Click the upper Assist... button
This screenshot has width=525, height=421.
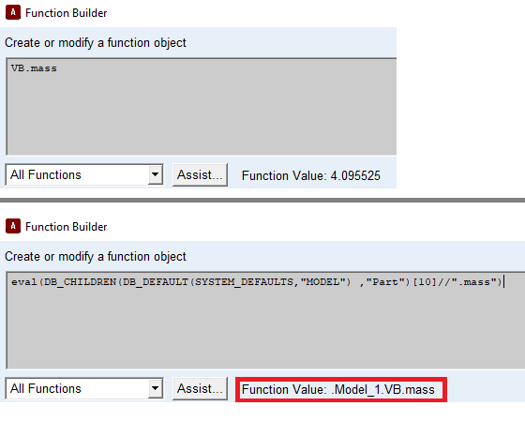(200, 174)
